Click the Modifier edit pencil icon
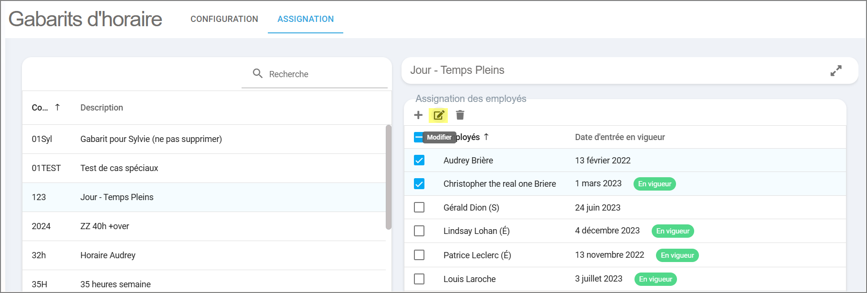Screen dimensions: 867x293 438,115
